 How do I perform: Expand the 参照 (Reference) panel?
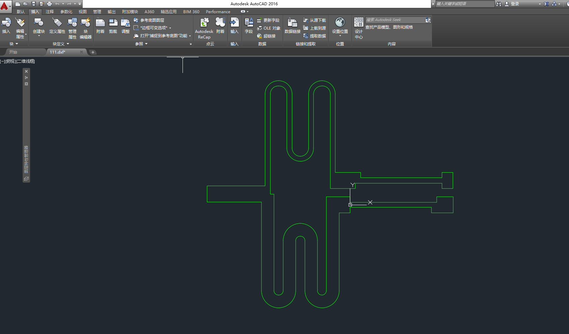(141, 44)
